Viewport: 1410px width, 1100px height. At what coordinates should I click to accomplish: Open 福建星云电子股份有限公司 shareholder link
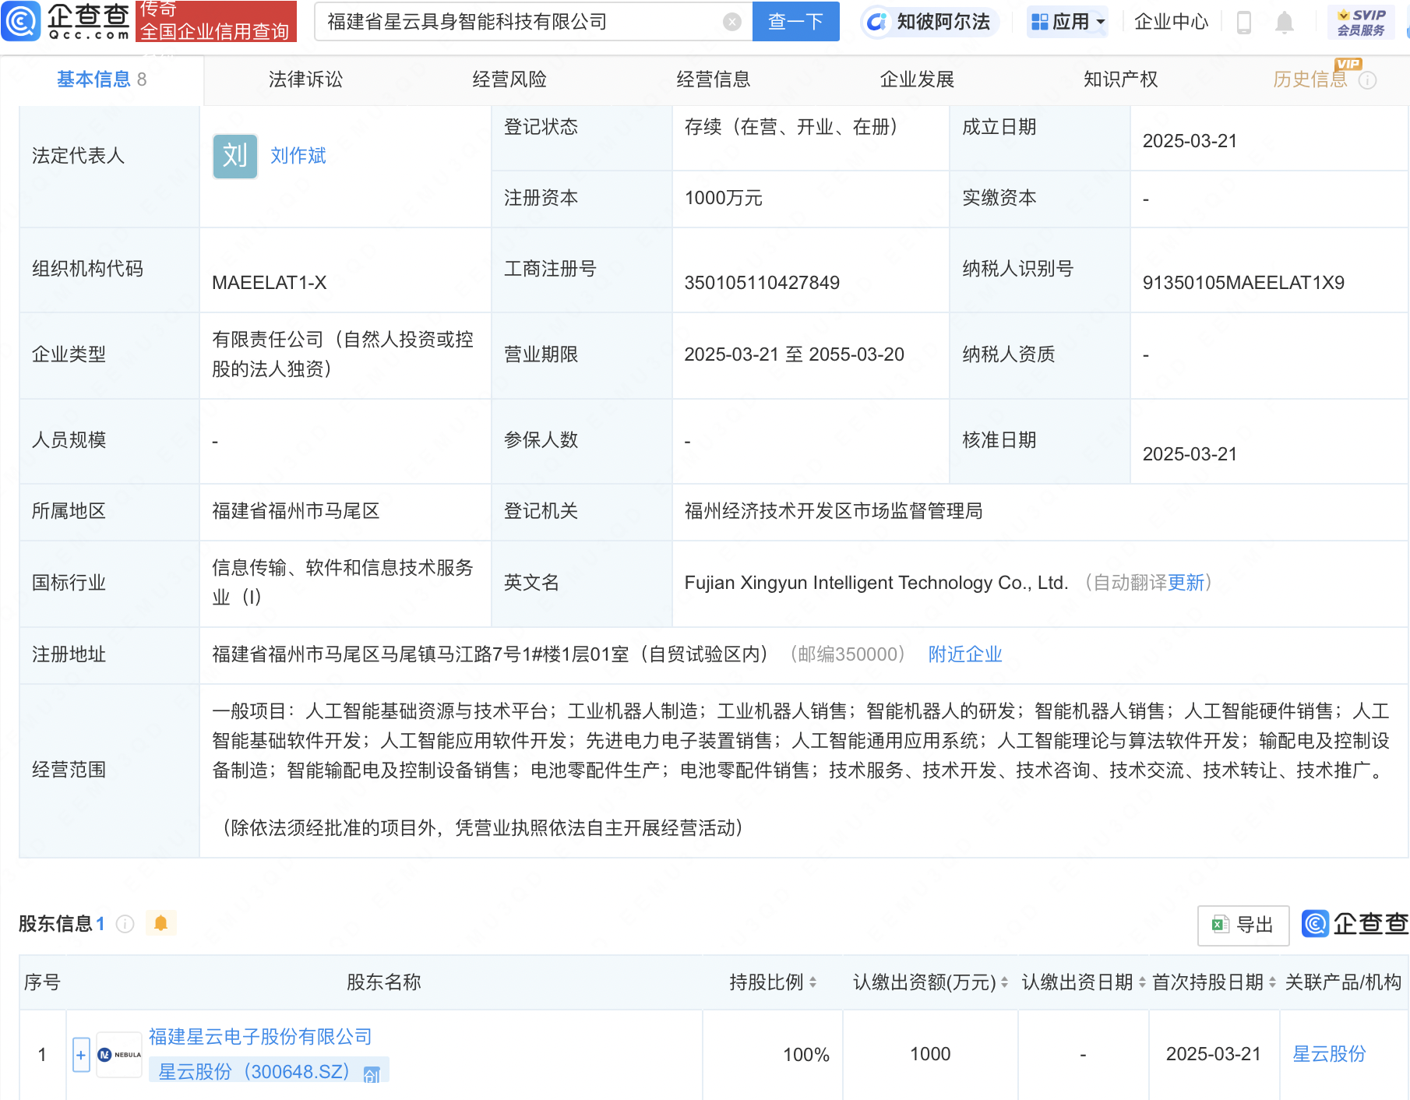pos(260,1037)
